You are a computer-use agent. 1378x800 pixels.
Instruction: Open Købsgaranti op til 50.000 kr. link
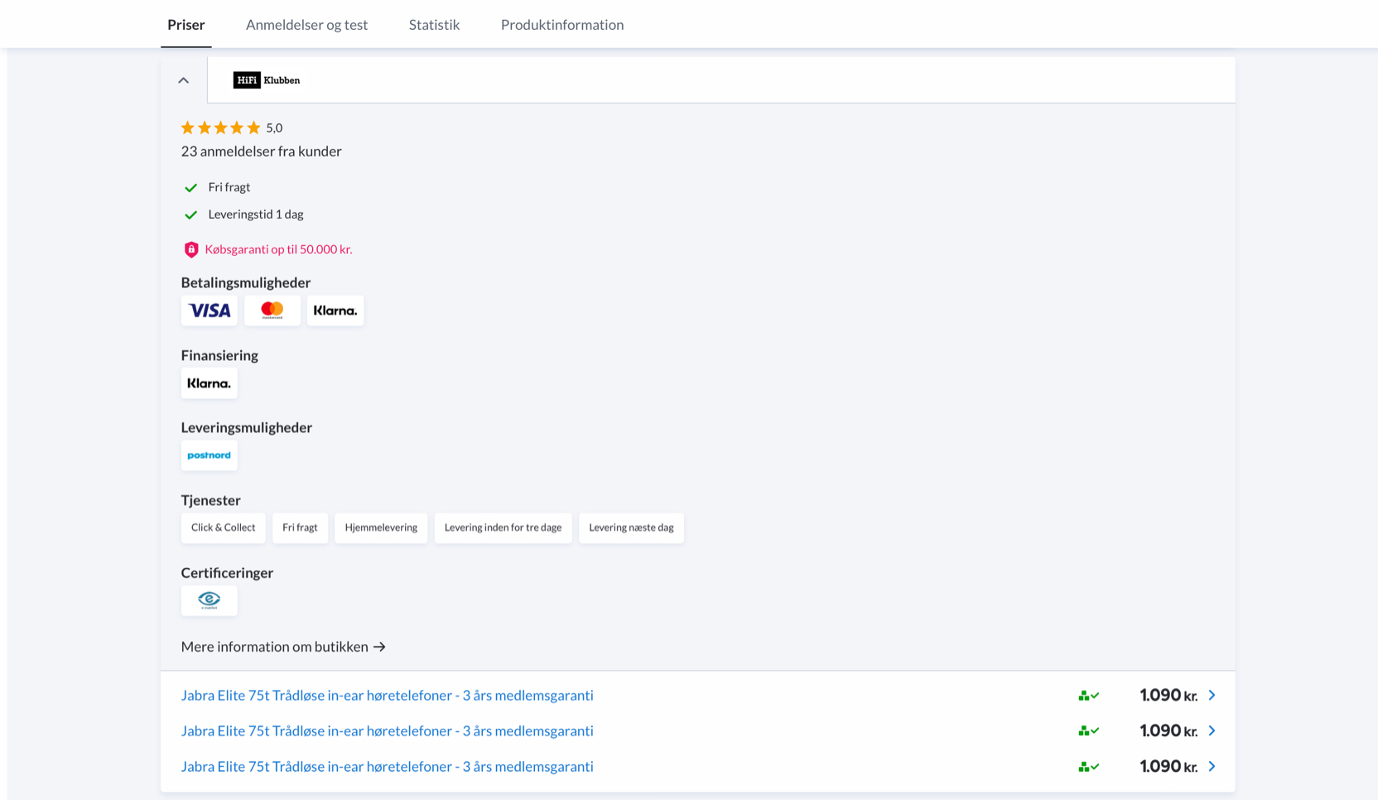point(278,249)
